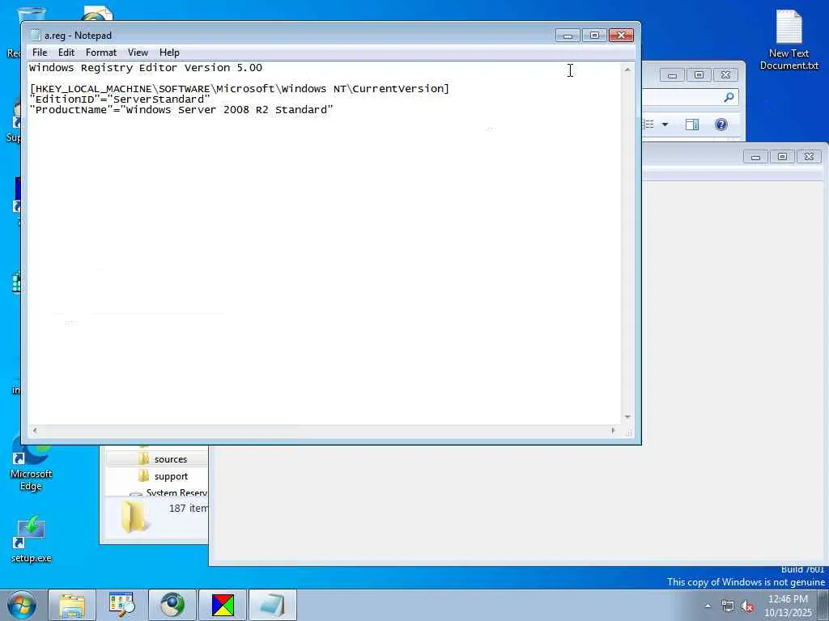Image resolution: width=829 pixels, height=621 pixels.
Task: Click the HKEY_LOCAL_MACHINE registry path line
Action: coord(240,89)
